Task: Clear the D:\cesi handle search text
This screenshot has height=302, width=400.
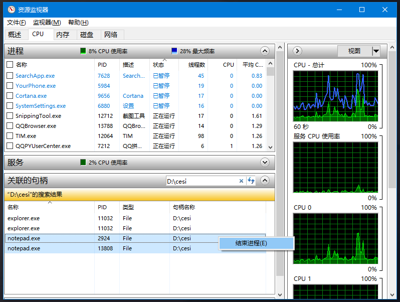Action: click(x=241, y=181)
